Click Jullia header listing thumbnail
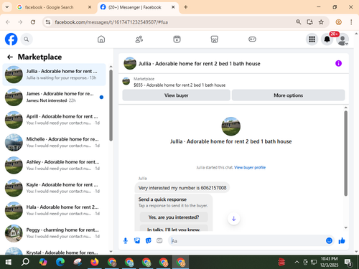 130,63
